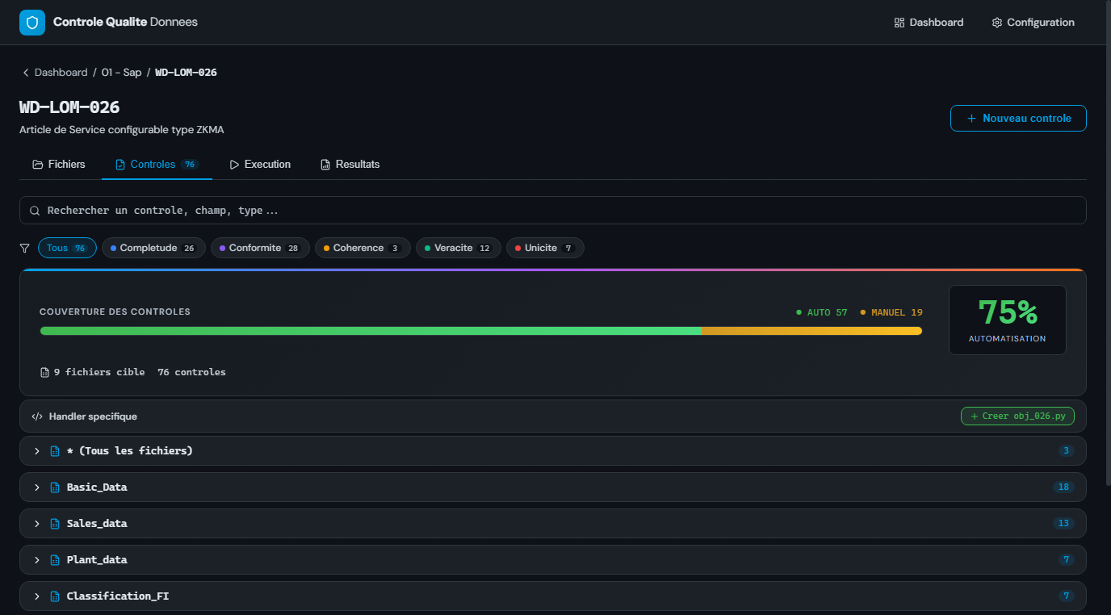The width and height of the screenshot is (1111, 615).
Task: Filter by Veracite category
Action: [x=459, y=248]
